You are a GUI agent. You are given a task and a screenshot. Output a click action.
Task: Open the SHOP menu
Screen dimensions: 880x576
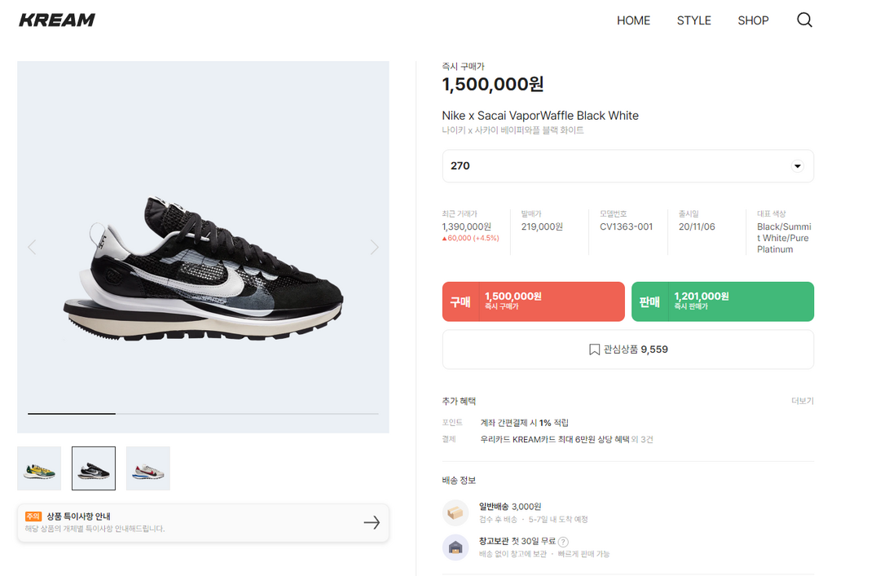pos(753,20)
